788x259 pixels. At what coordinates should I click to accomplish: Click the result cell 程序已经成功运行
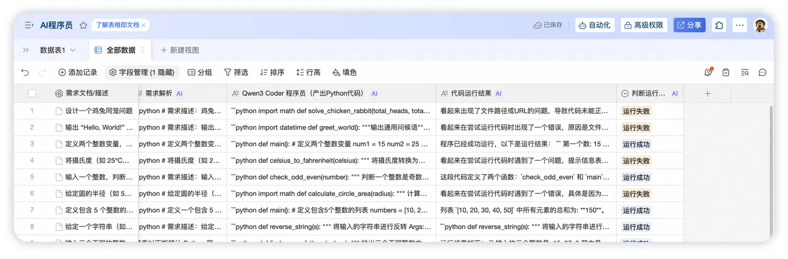[526, 144]
